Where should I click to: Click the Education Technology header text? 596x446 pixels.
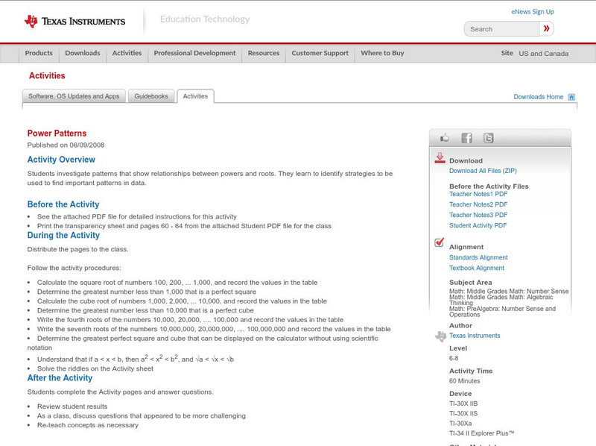coord(205,19)
